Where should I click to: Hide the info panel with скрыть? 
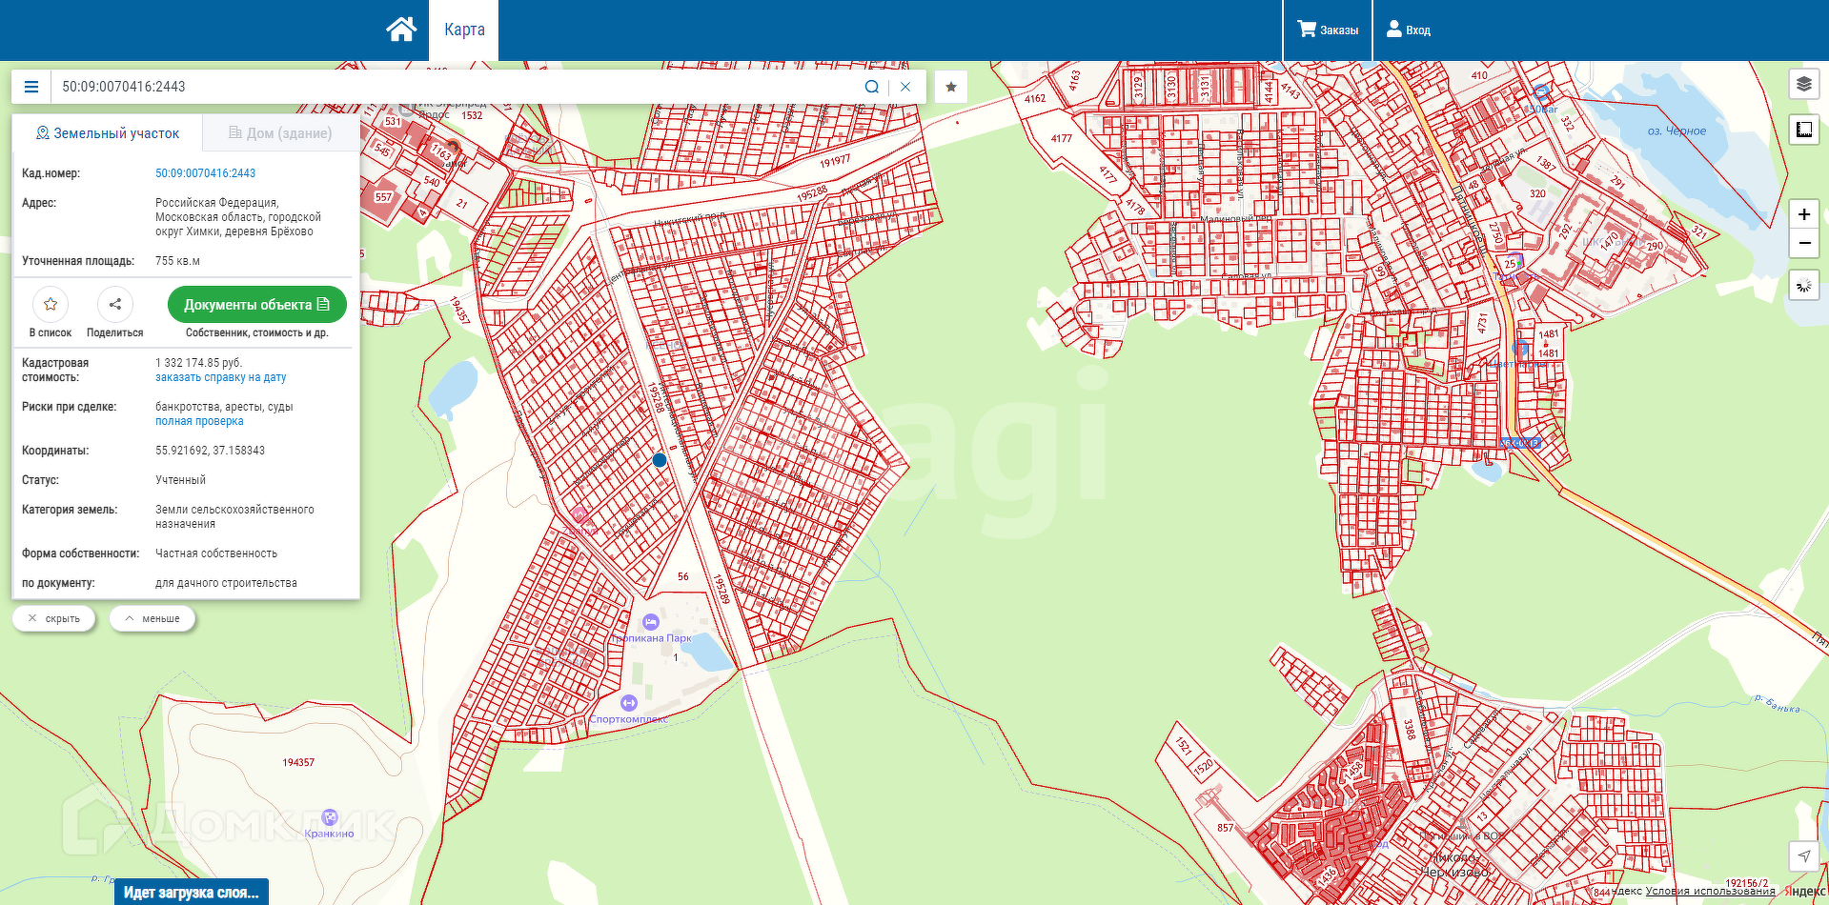pos(54,618)
